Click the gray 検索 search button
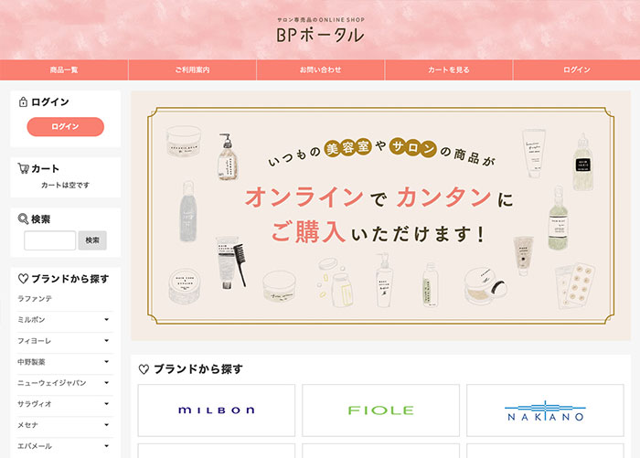Screen dimensions: 640x458 (92, 240)
